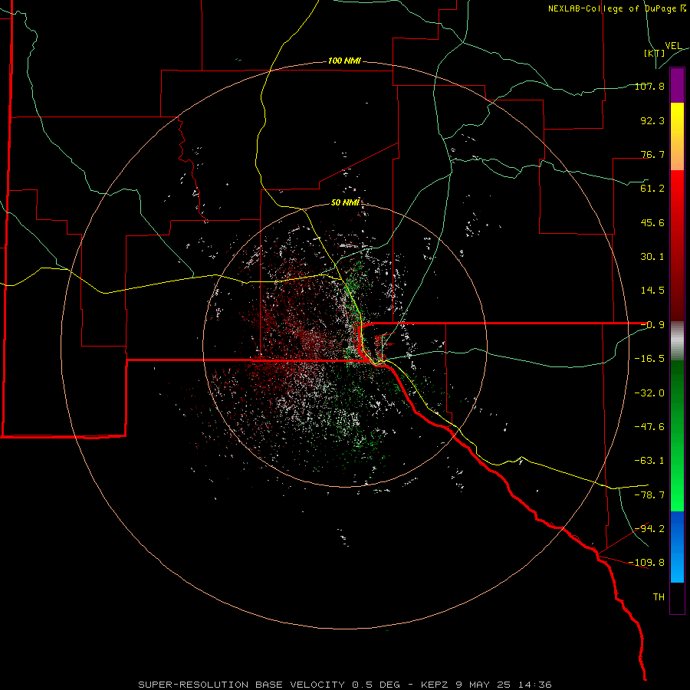Click the 92.3 legend value
Image resolution: width=690 pixels, height=690 pixels.
(652, 120)
